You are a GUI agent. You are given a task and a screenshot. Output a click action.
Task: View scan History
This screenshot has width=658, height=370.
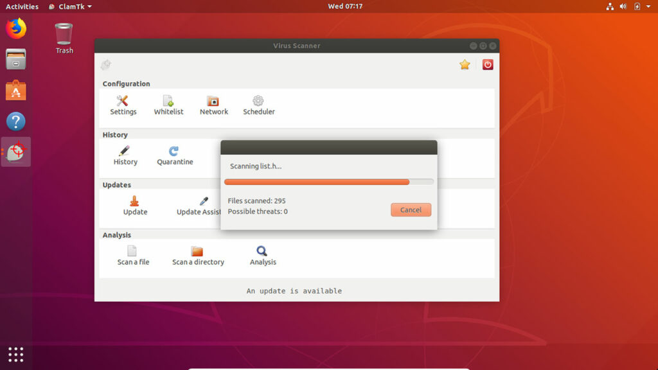125,155
